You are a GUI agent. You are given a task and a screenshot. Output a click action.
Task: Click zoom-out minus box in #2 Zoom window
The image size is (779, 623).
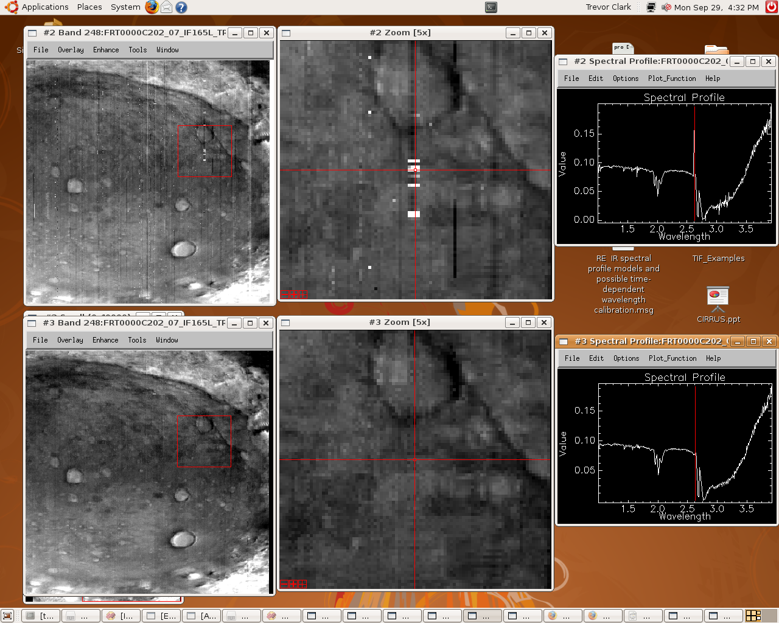click(285, 294)
